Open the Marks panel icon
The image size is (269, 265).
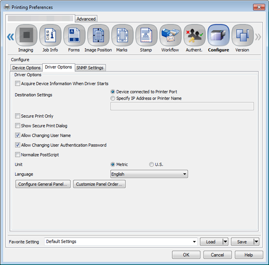coord(122,35)
